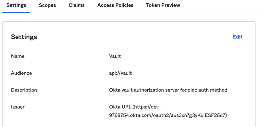This screenshot has height=127, width=264.
Task: Show the Token Preview tab
Action: (163, 5)
